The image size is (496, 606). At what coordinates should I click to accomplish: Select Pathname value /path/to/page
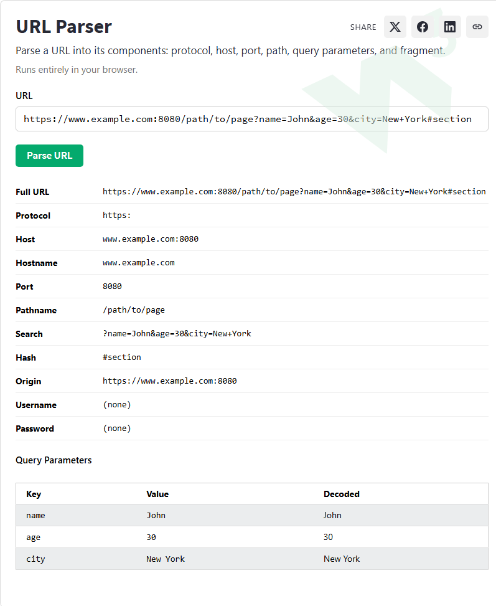pyautogui.click(x=134, y=310)
